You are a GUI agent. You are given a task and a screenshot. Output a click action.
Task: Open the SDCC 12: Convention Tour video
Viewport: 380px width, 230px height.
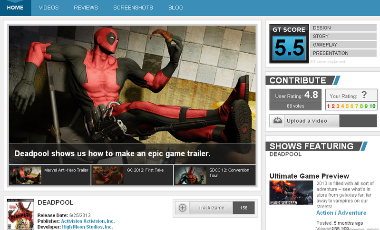pyautogui.click(x=190, y=175)
